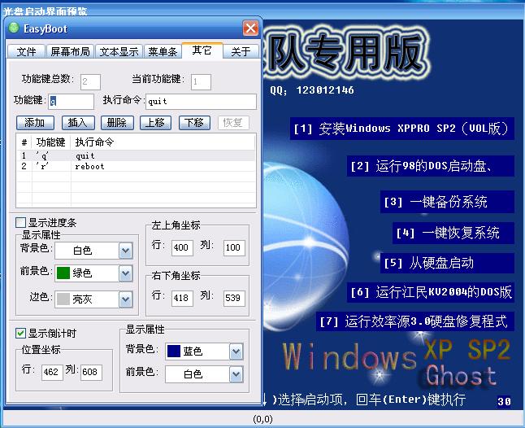Select the 其它 tab
Viewport: 525px width, 428px height.
point(202,50)
